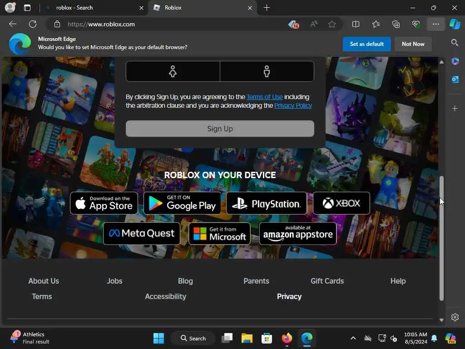Open a new browser tab
Screen dimensions: 465x349
267,8
